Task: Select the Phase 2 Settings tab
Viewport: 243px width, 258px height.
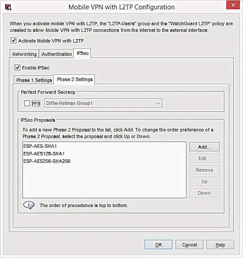Action: [x=75, y=79]
